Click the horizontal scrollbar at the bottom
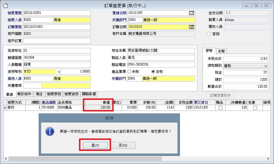 [x=85, y=158]
